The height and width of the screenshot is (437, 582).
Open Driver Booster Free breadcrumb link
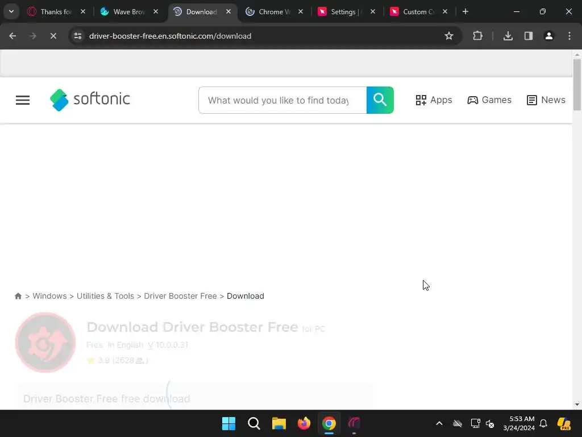(x=180, y=296)
